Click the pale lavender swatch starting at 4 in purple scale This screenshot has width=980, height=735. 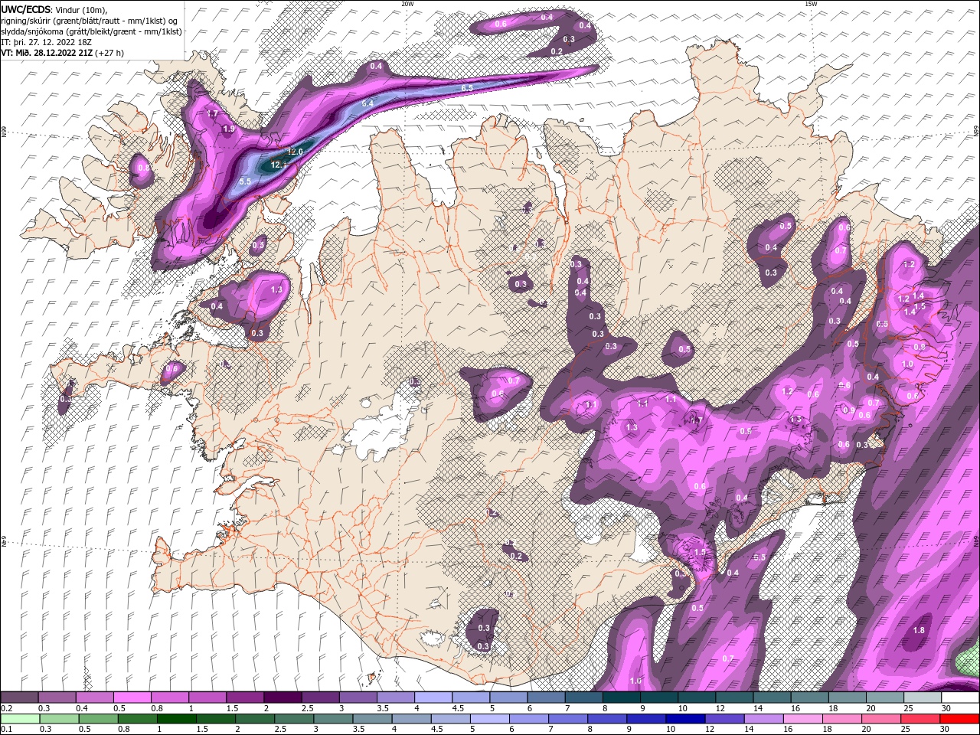coord(433,697)
